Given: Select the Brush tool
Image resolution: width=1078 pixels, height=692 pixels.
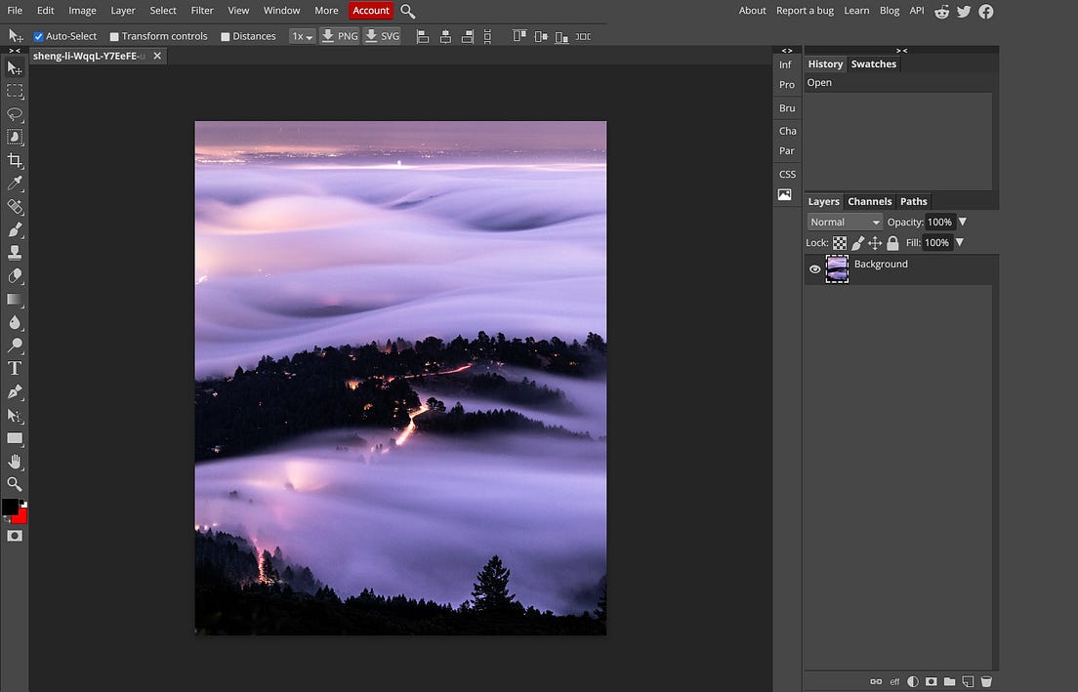Looking at the screenshot, I should [15, 229].
